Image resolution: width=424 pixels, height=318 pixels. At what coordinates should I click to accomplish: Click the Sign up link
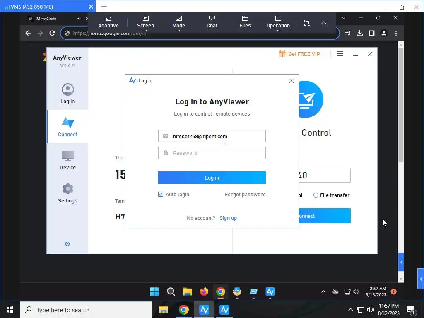pos(228,218)
